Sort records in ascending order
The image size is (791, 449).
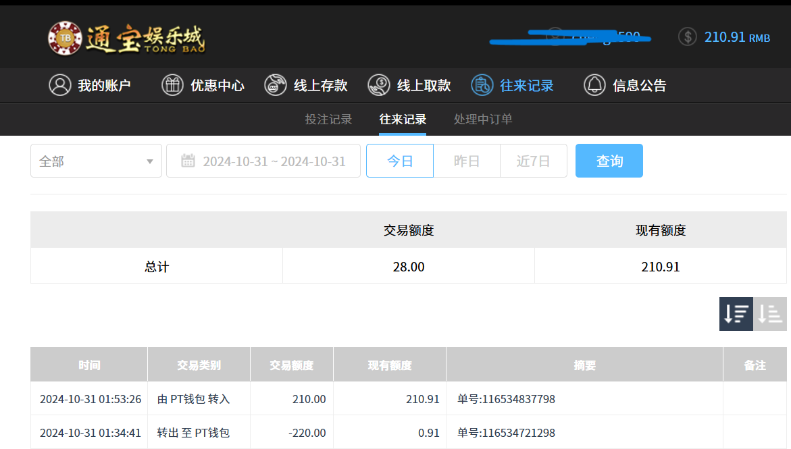coord(770,314)
